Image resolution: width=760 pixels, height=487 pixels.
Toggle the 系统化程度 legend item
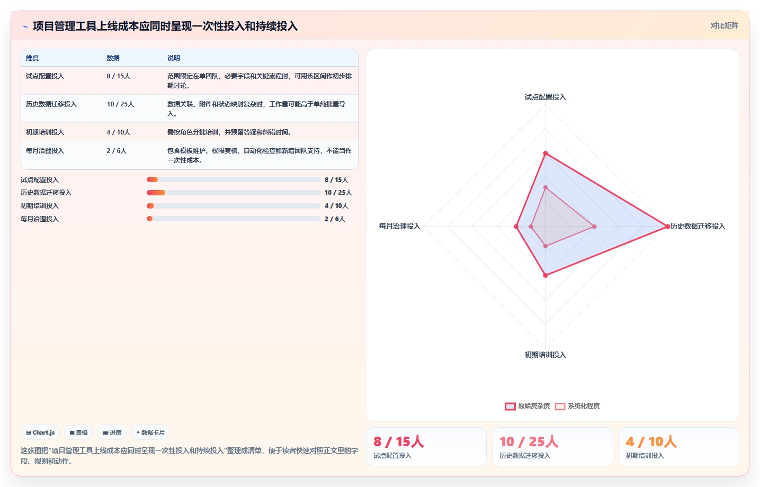(577, 406)
